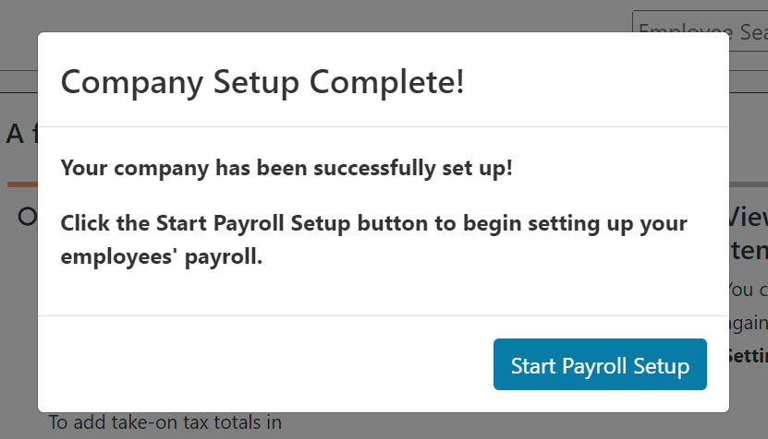The height and width of the screenshot is (439, 768).
Task: Click the take-on tax totals text
Action: point(165,423)
